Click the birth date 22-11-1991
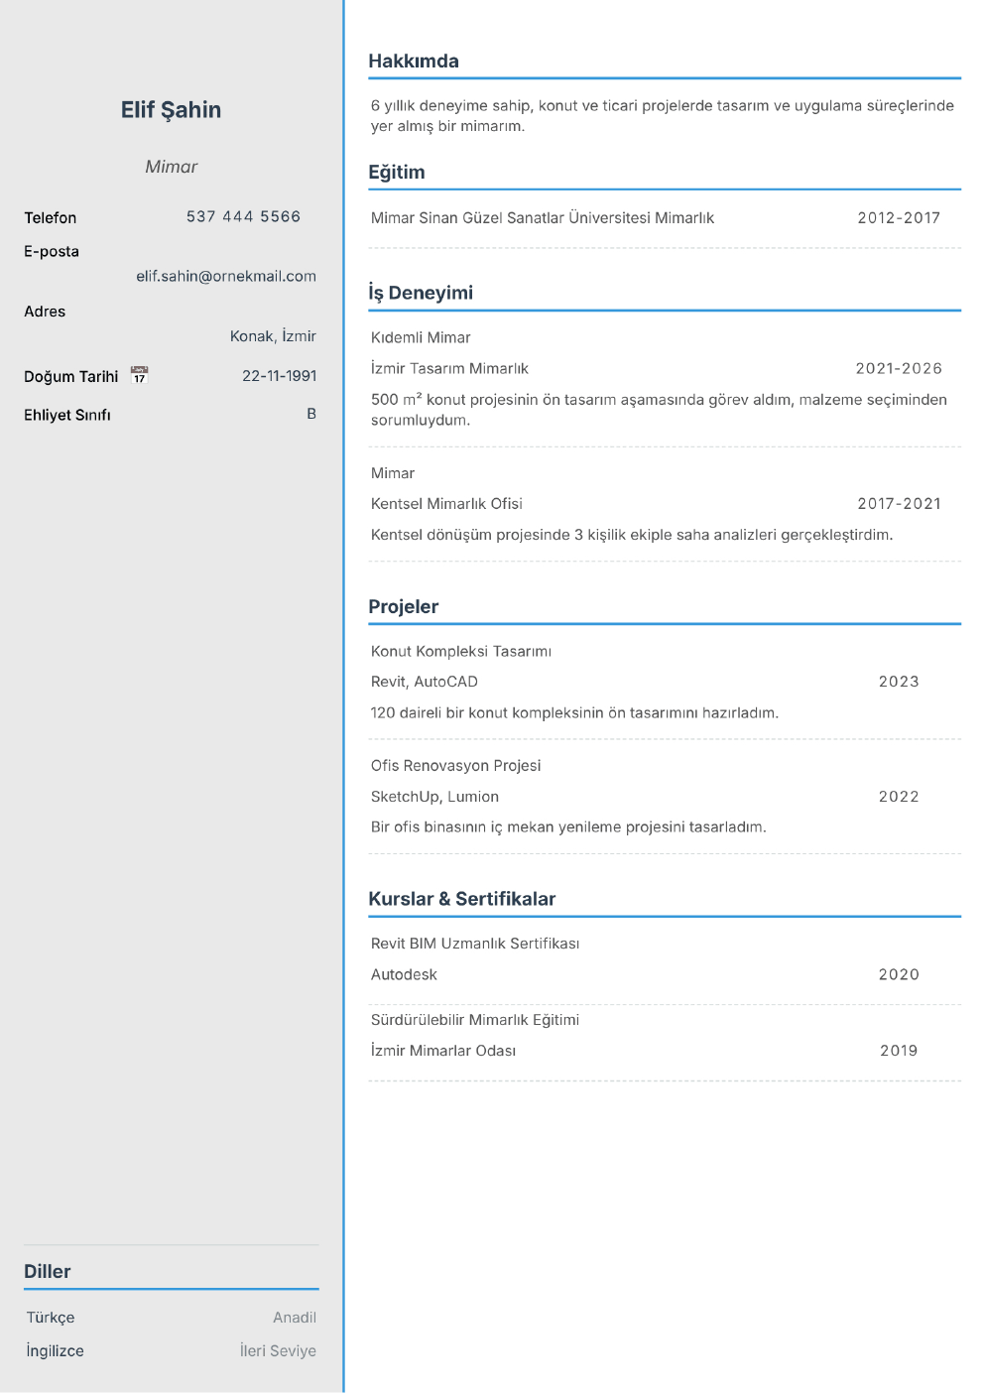This screenshot has height=1393, width=985. click(x=280, y=376)
